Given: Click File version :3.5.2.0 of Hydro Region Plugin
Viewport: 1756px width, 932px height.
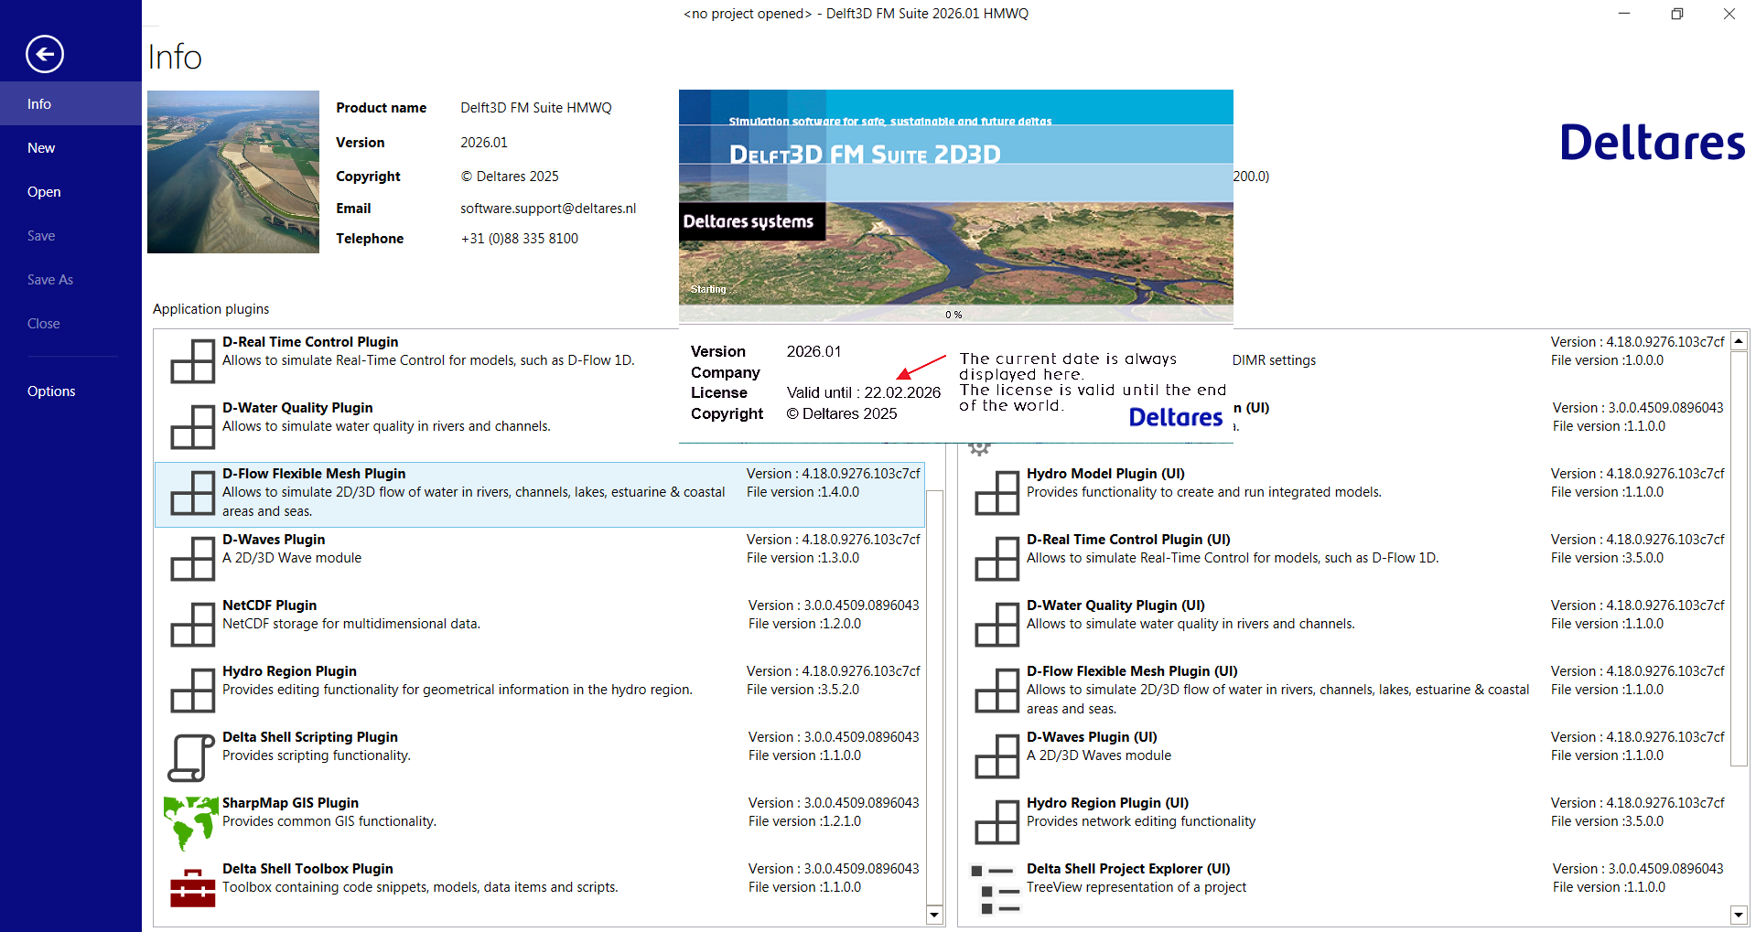Looking at the screenshot, I should (x=803, y=690).
